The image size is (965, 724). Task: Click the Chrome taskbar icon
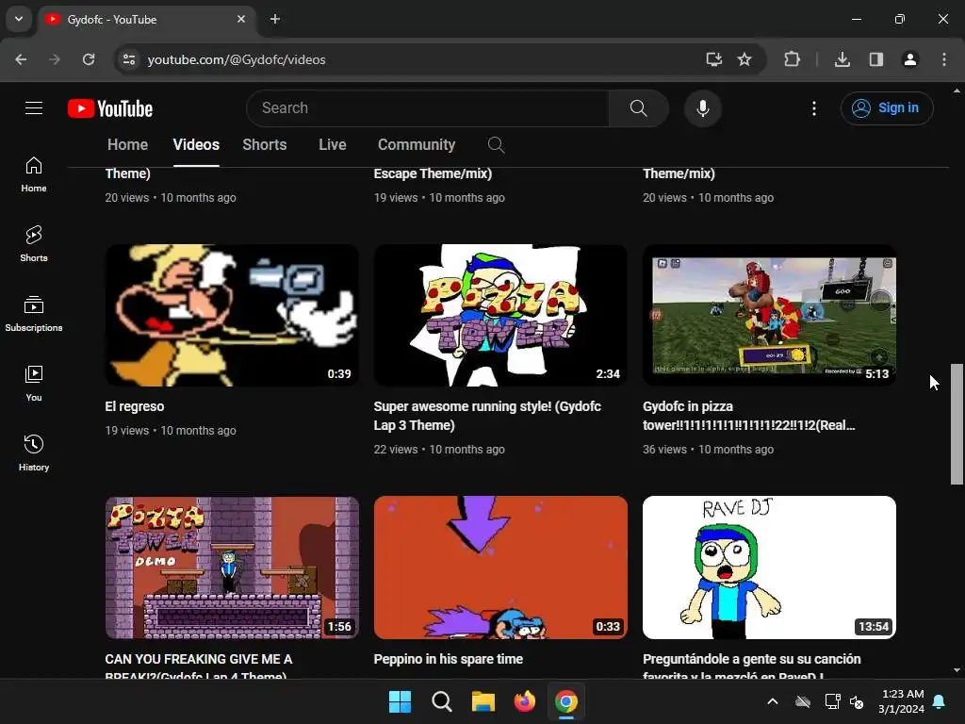click(566, 701)
